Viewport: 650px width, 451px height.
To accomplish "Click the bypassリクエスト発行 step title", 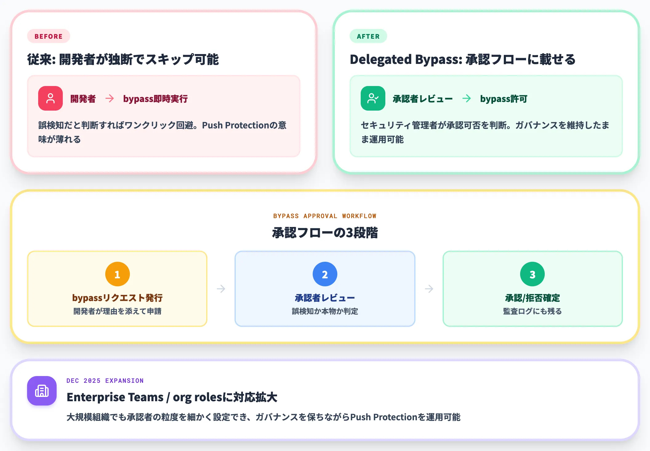I will [x=118, y=298].
